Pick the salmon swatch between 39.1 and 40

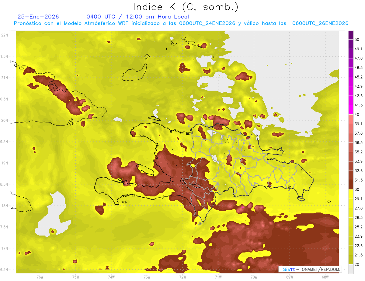point(351,119)
